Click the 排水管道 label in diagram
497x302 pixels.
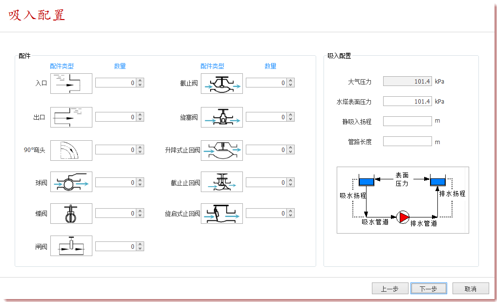424,223
